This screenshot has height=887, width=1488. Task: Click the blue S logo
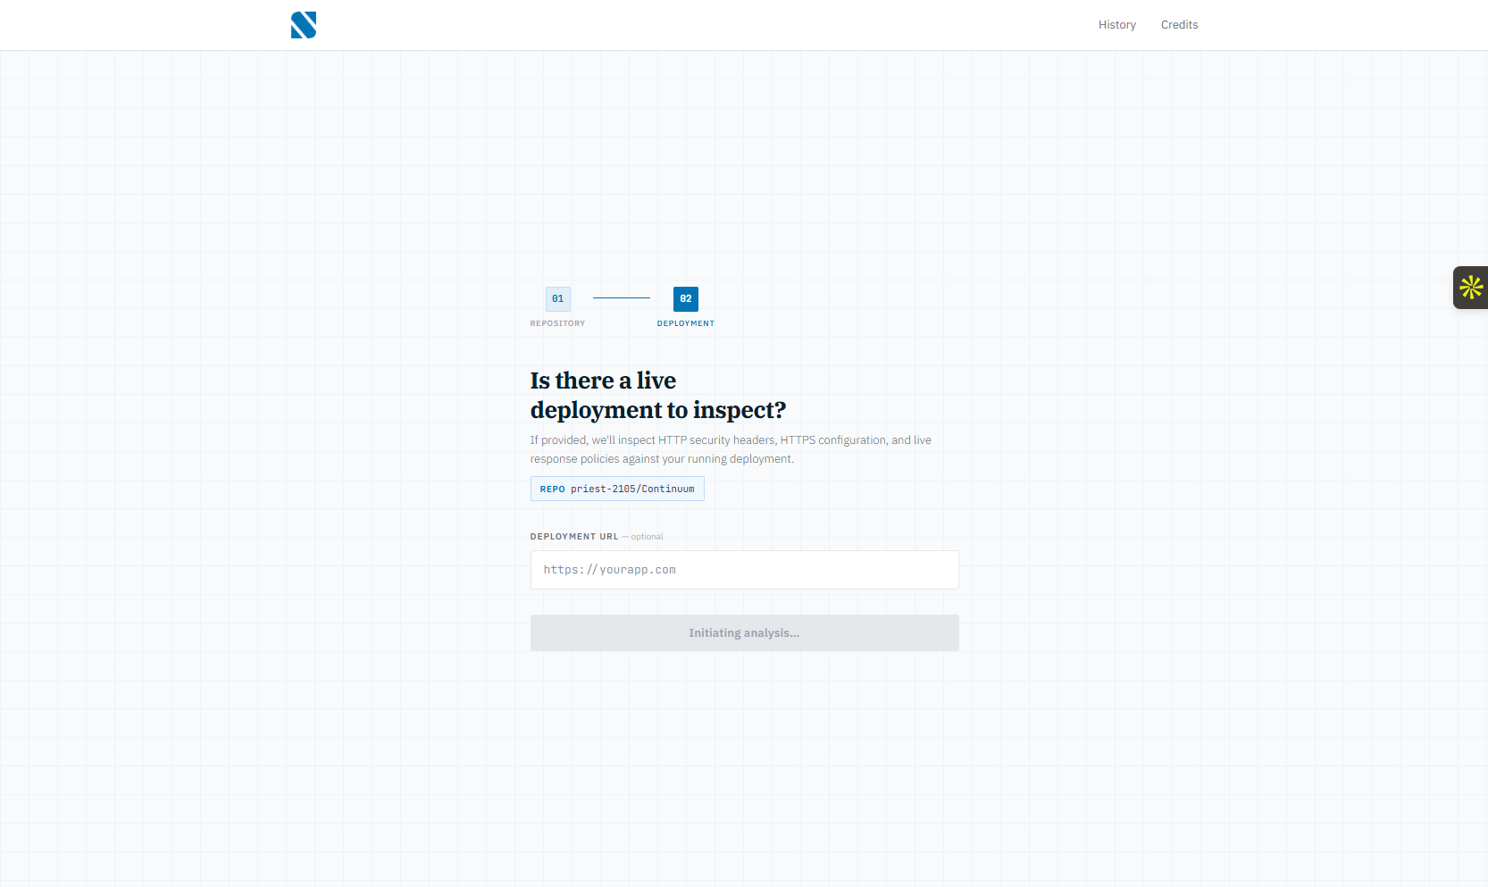(x=304, y=25)
